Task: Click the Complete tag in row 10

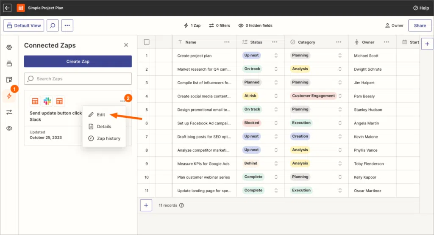Action: click(253, 177)
